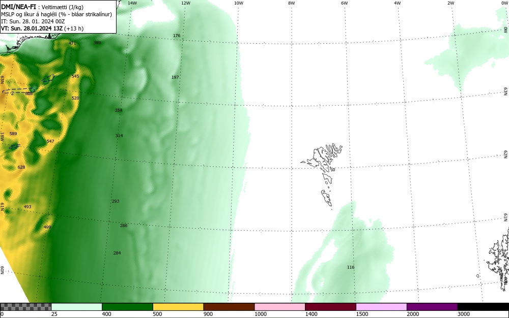Viewport: 509px width, 318px height.
Task: Pick the lavender 1500–2000 legend swatch
Action: point(381,307)
